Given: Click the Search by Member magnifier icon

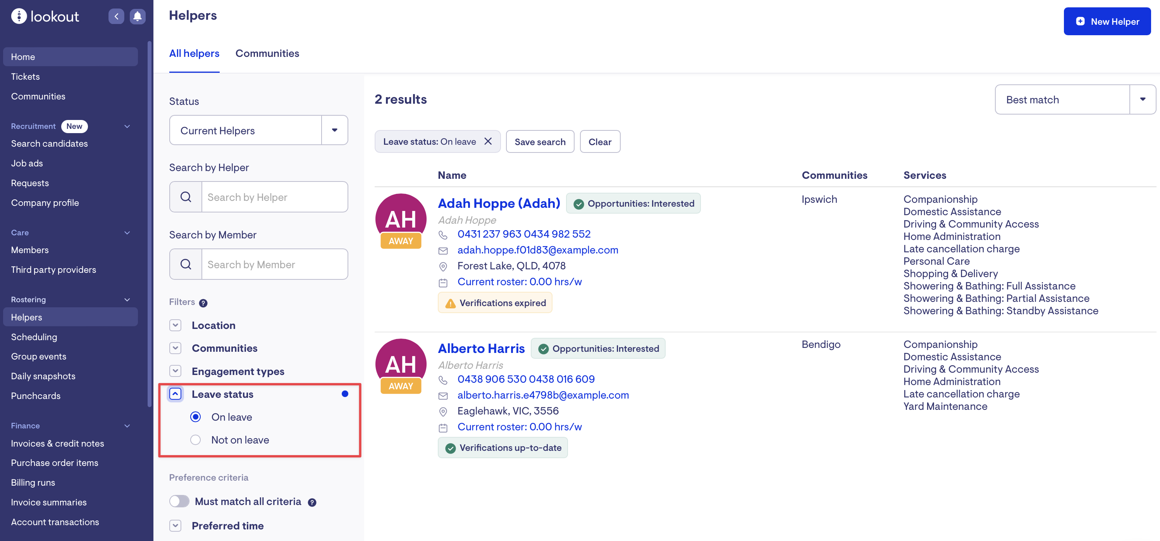Looking at the screenshot, I should click(186, 264).
